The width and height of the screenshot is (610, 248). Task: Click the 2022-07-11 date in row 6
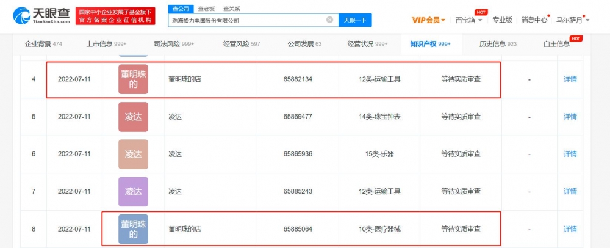[x=74, y=154]
